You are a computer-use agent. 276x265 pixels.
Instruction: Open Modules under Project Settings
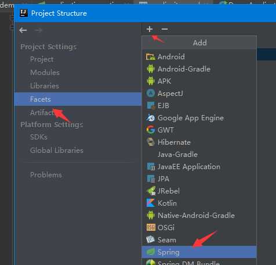pyautogui.click(x=45, y=73)
